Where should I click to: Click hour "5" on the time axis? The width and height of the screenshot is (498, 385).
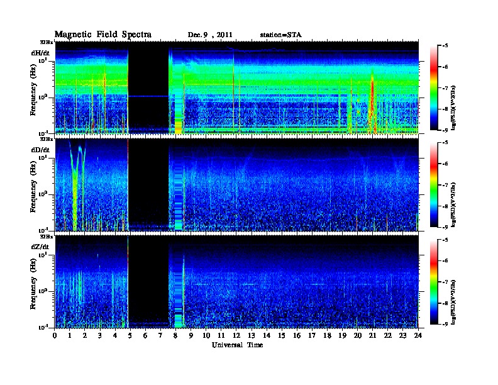pyautogui.click(x=130, y=335)
